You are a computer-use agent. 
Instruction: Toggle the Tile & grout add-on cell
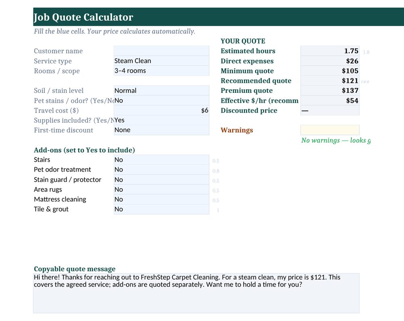click(x=161, y=209)
